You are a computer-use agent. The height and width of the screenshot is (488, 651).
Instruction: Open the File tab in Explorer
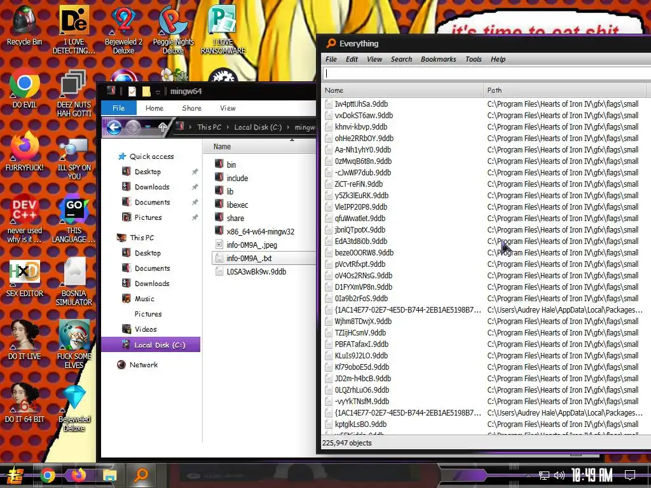tap(119, 108)
